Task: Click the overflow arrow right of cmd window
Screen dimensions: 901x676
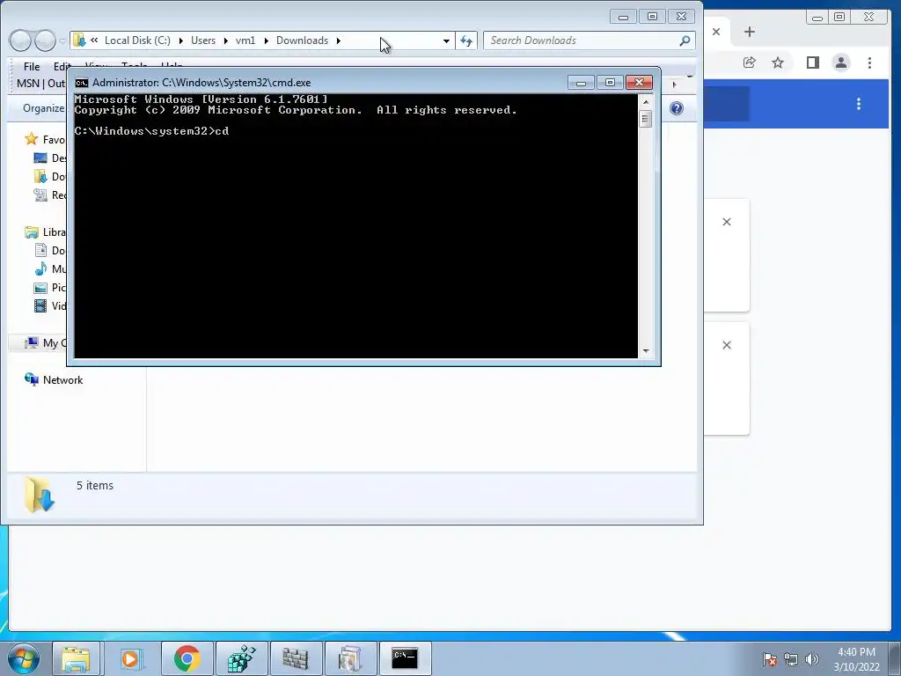Action: click(675, 84)
